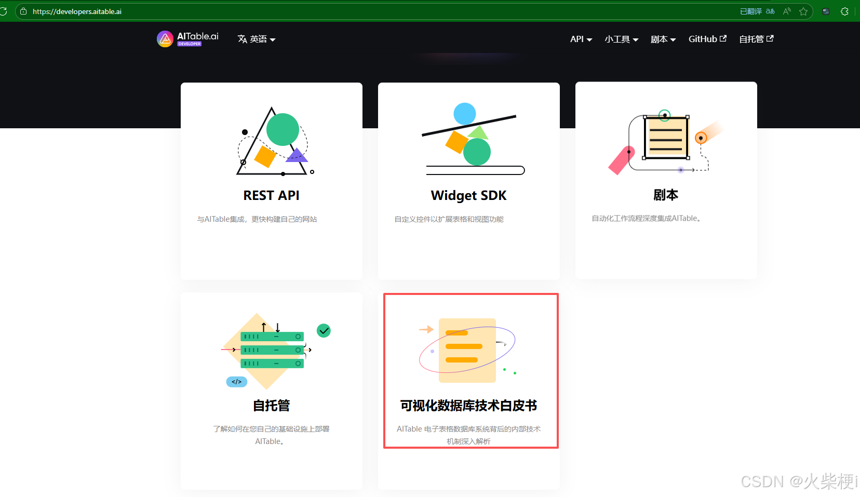Screen dimensions: 860x497
Task: Click the AITable.ai DEVELOPER logo
Action: 187,38
